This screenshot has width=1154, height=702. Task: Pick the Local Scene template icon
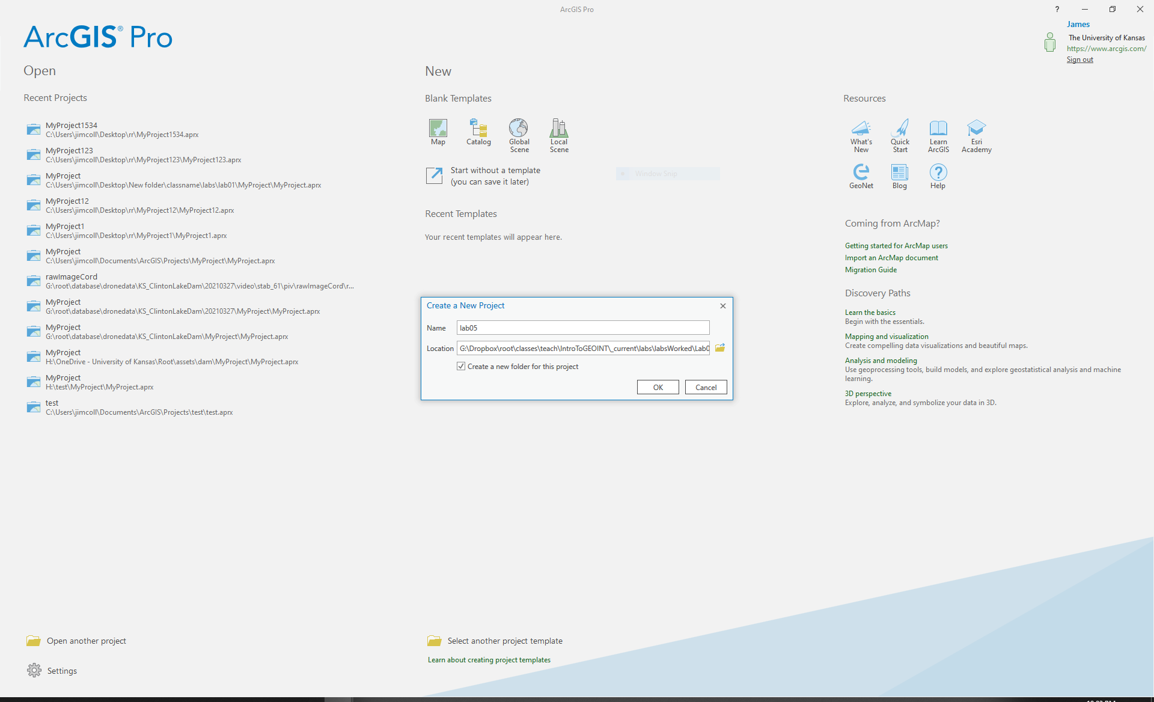click(559, 127)
